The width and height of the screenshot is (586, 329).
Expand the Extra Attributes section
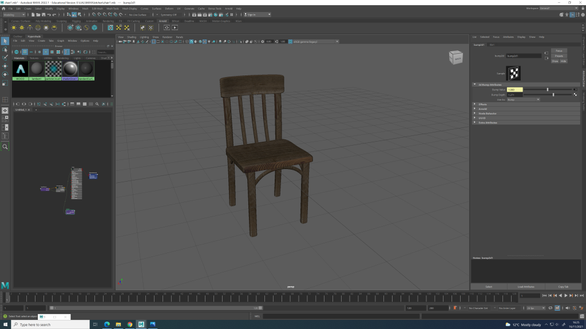(x=526, y=122)
